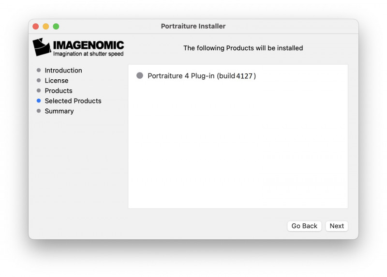Close the Portraiture Installer window
This screenshot has width=387, height=277.
[36, 26]
